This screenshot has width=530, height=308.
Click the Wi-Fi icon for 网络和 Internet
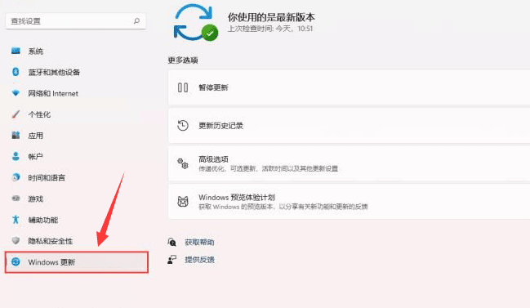16,93
